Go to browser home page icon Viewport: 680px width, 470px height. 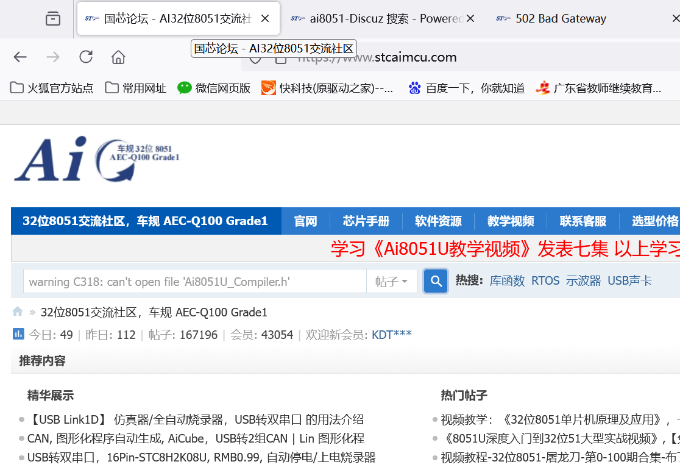pyautogui.click(x=118, y=57)
